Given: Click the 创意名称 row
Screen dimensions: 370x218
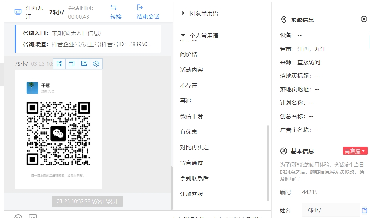Looking at the screenshot, I should [296, 116].
